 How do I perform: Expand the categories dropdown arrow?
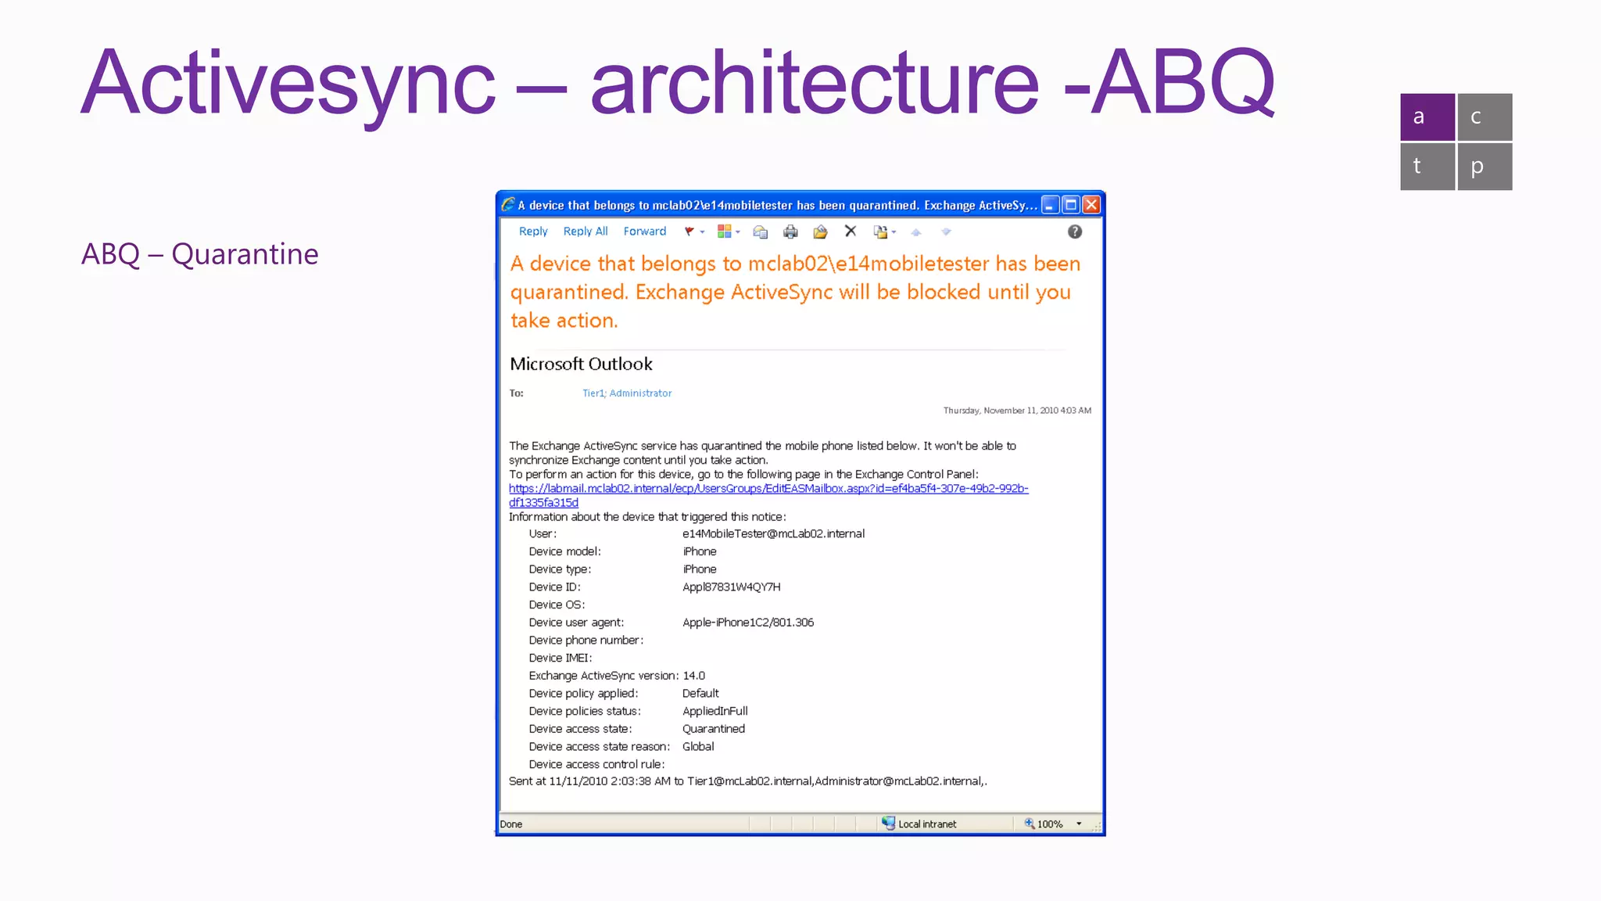[738, 232]
